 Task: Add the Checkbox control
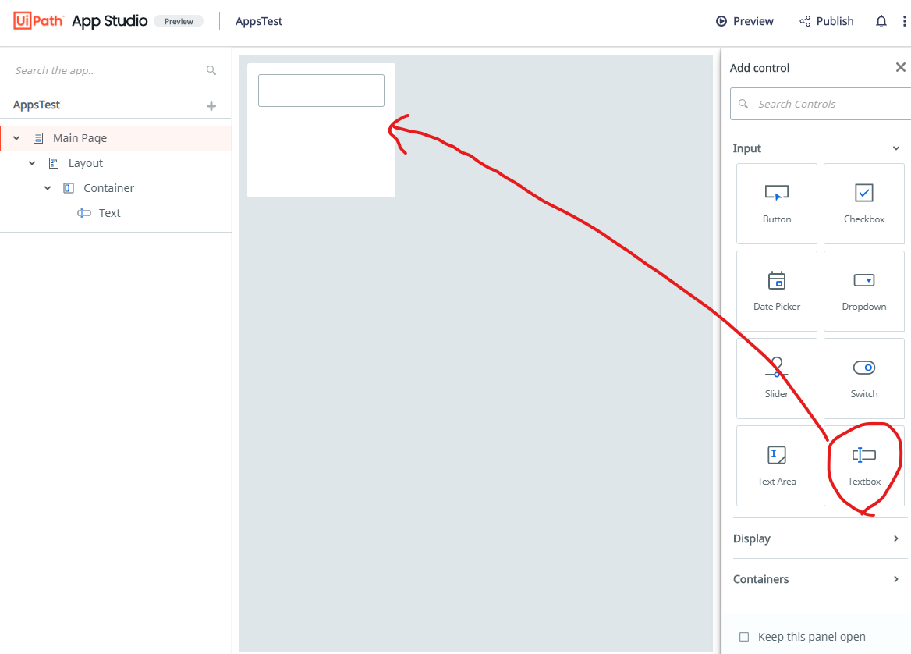tap(864, 204)
